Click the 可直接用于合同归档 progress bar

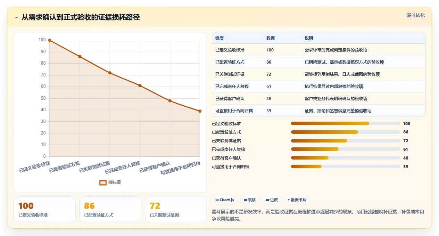346,166
